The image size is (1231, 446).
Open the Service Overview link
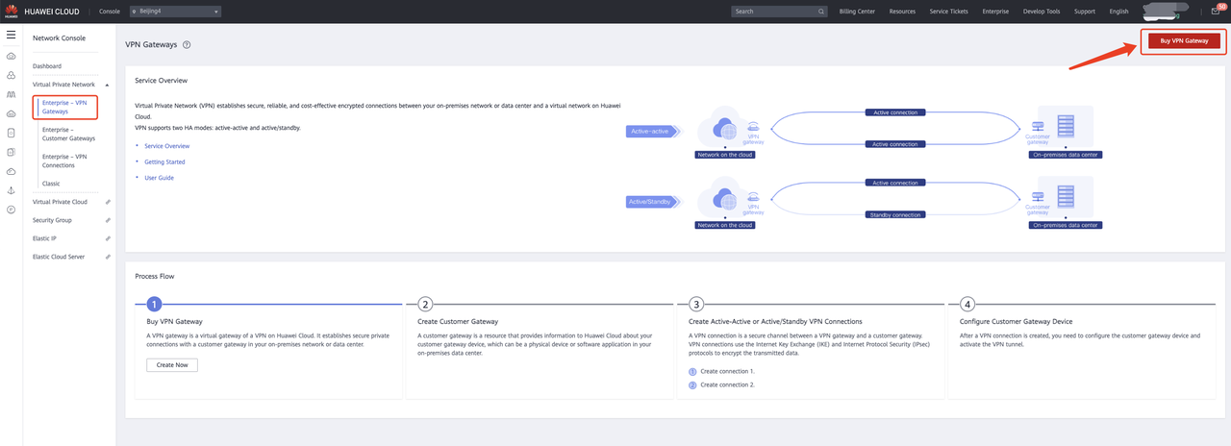pos(167,146)
